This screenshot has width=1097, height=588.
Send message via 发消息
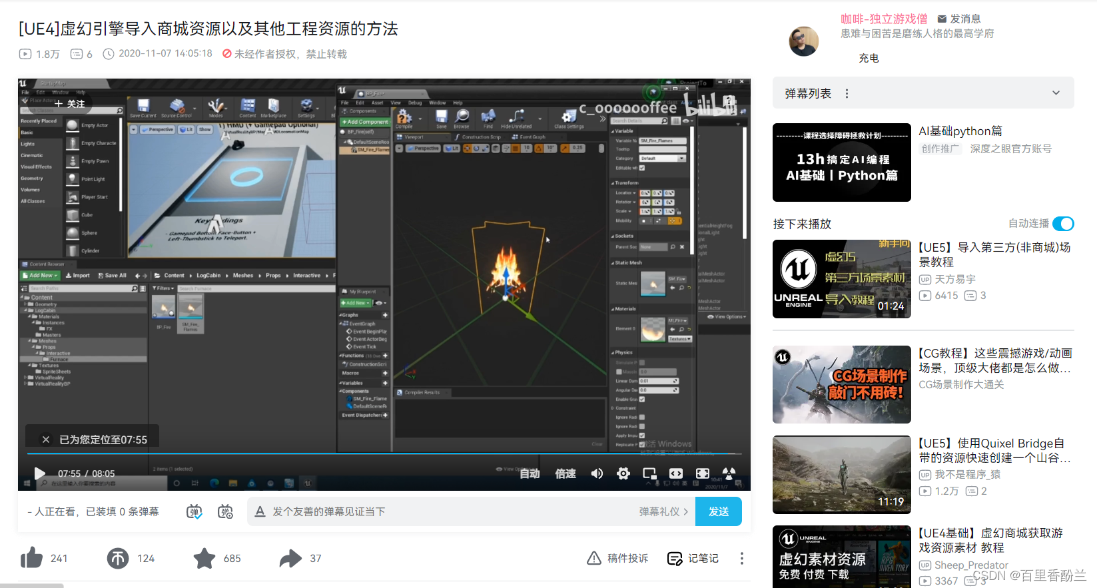pos(959,19)
